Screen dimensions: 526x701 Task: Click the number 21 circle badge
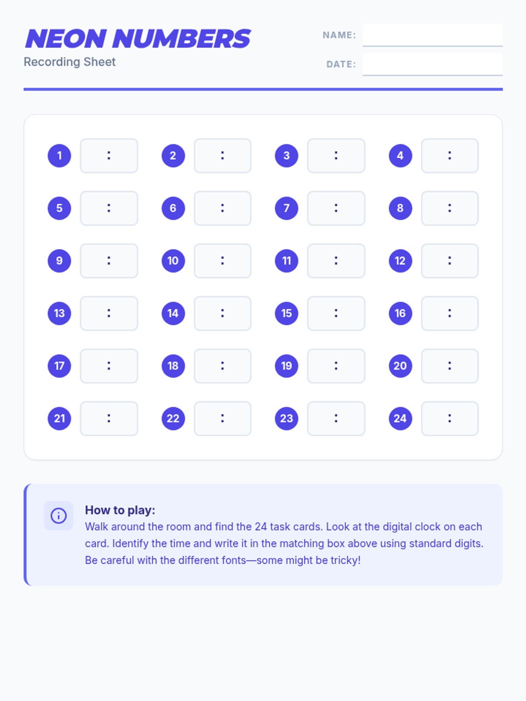point(59,418)
